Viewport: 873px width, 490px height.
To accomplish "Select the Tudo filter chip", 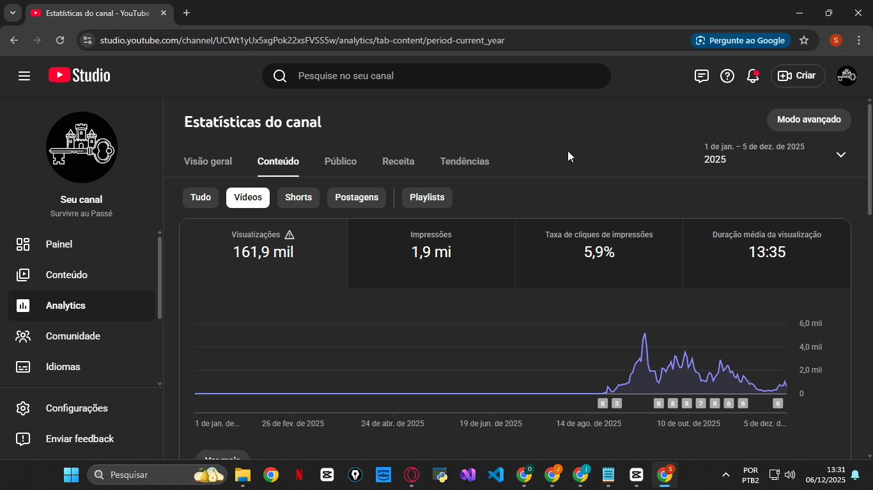I will pyautogui.click(x=201, y=198).
